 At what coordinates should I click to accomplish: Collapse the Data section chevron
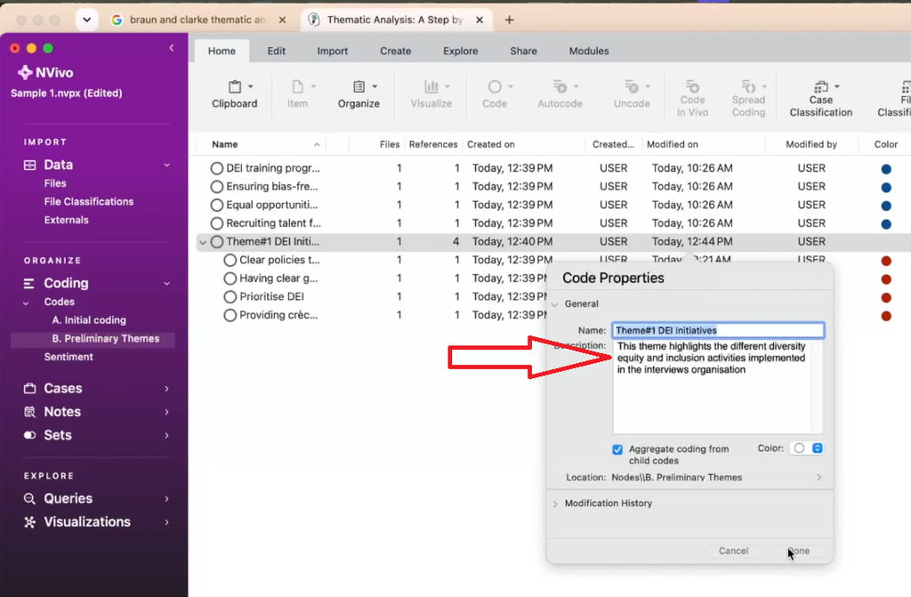tap(166, 165)
